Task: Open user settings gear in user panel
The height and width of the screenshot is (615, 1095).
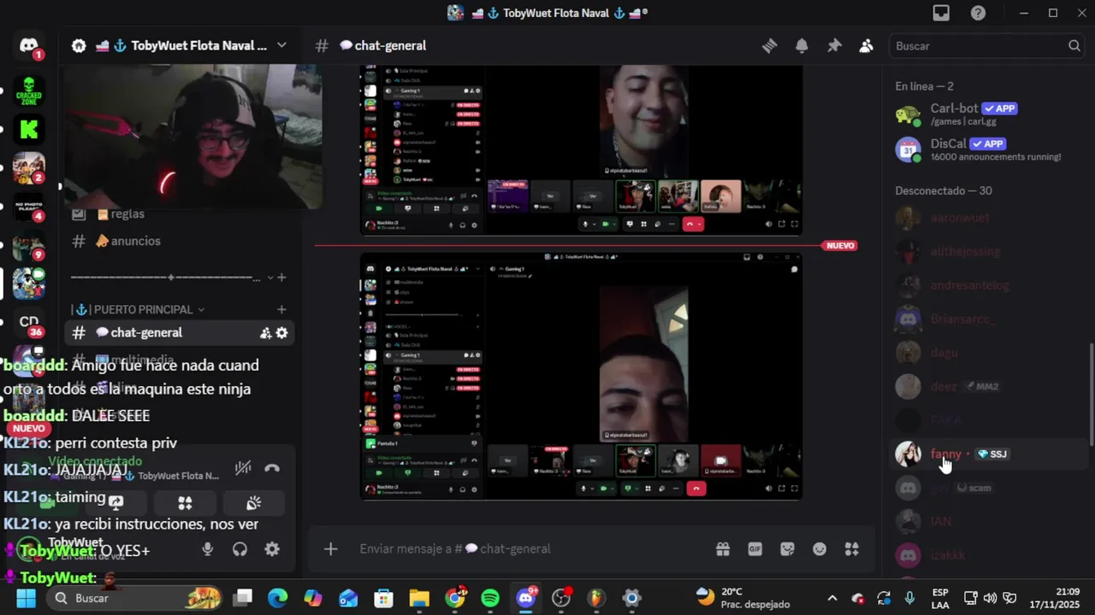Action: coord(272,549)
